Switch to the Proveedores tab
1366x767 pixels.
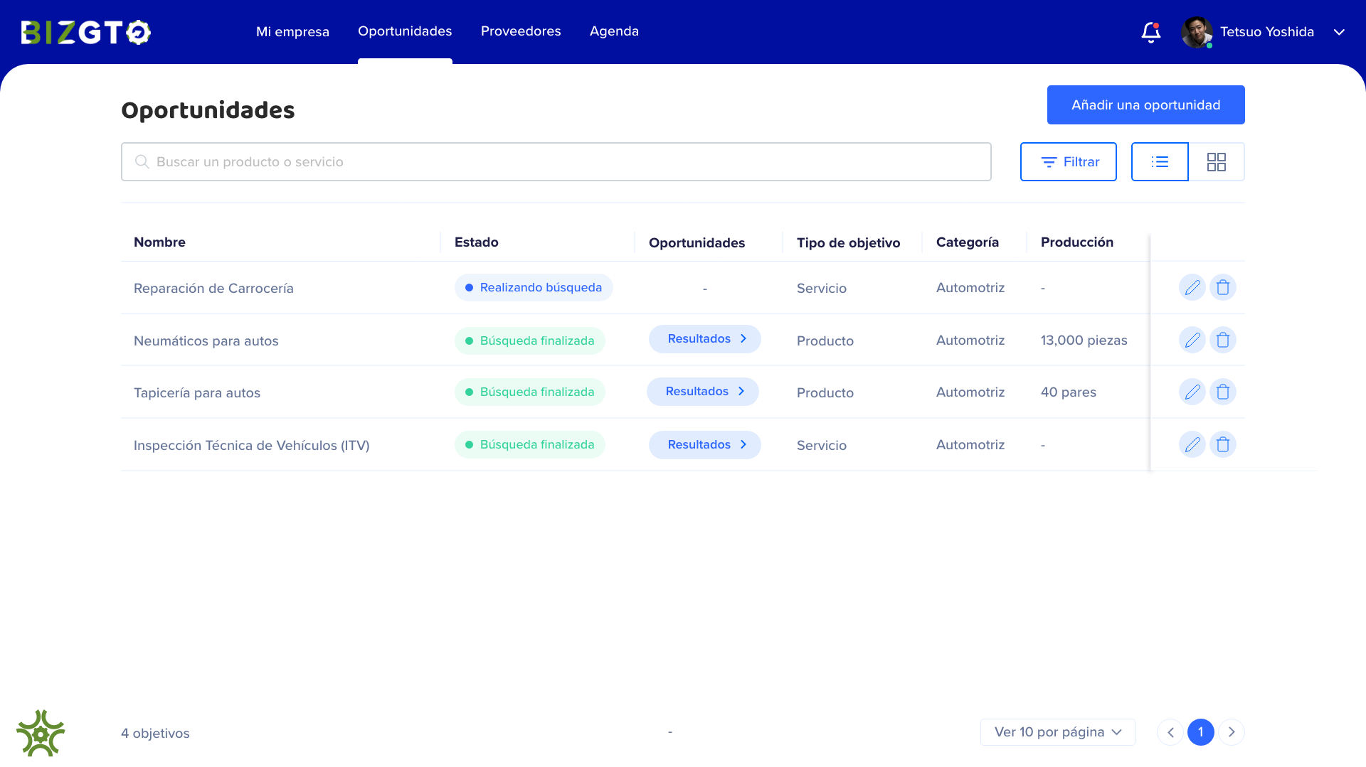point(520,31)
